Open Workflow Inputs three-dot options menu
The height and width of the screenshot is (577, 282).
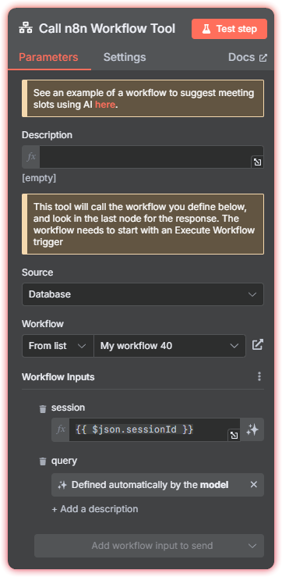(x=259, y=376)
